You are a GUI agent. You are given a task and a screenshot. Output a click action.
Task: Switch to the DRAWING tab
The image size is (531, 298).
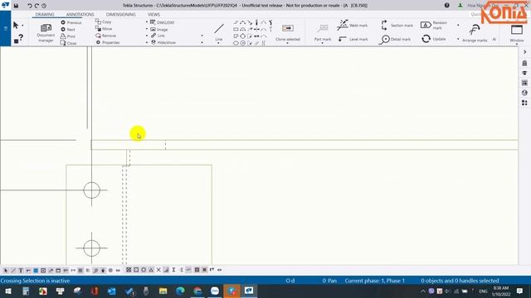[45, 15]
